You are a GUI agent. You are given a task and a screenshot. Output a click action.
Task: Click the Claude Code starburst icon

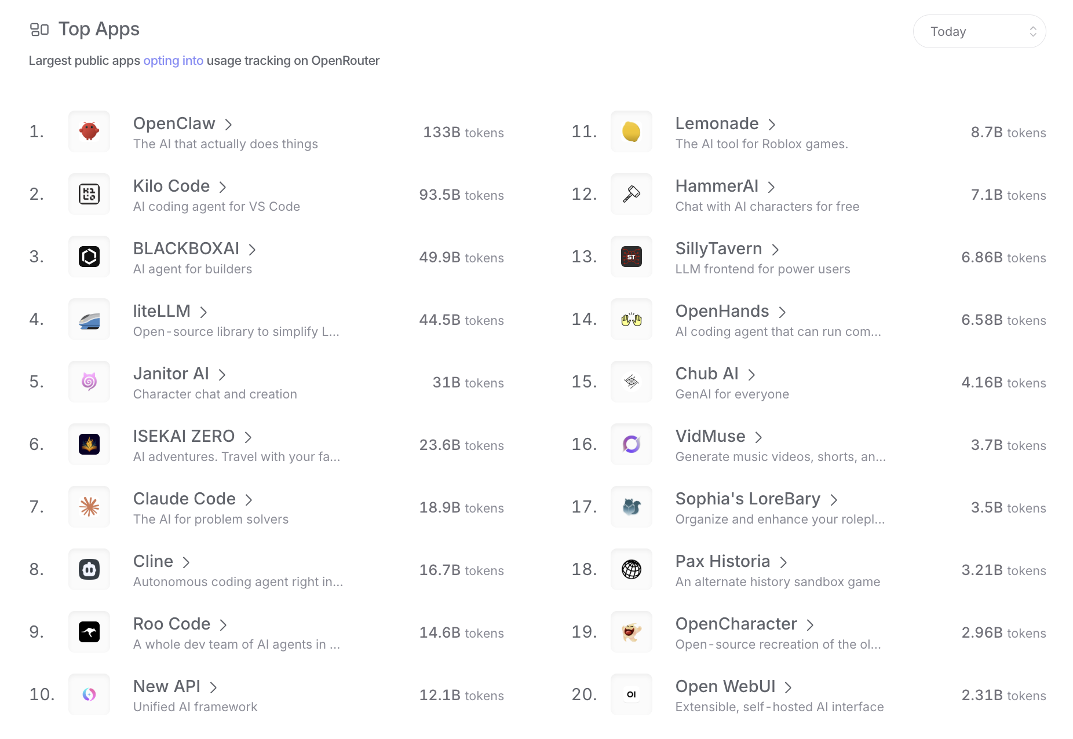tap(89, 507)
